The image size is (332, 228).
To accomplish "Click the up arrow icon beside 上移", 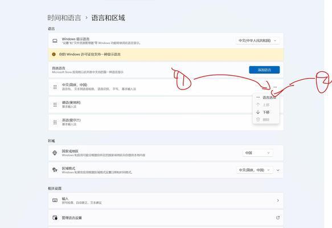I will click(x=258, y=105).
